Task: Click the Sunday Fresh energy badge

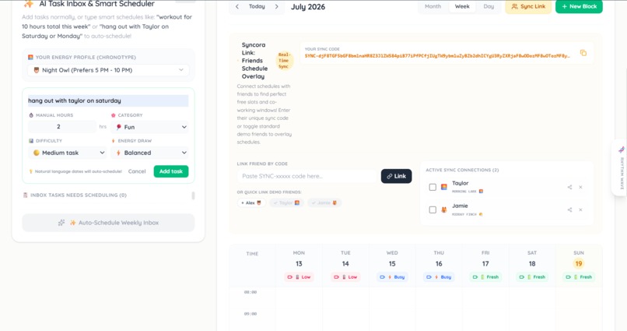Action: [579, 277]
